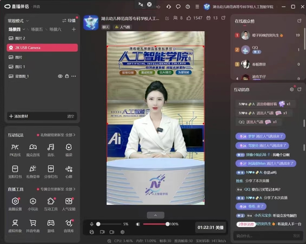Click the live preview video area
The height and width of the screenshot is (244, 306).
pyautogui.click(x=155, y=118)
